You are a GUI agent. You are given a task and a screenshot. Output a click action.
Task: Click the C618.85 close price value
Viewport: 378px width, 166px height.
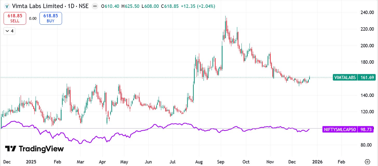pos(170,6)
